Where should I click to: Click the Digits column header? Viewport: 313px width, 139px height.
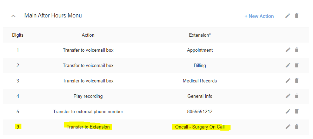[18, 35]
